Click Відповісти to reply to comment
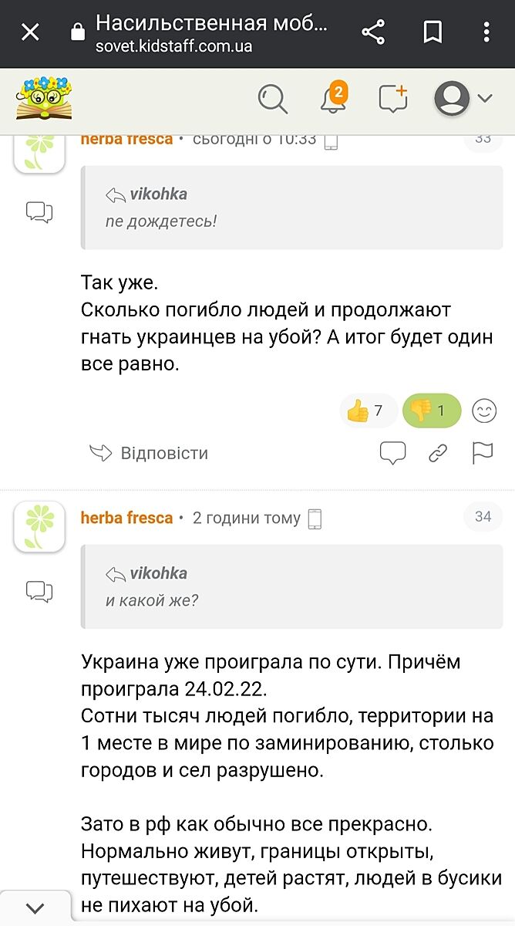 [150, 453]
